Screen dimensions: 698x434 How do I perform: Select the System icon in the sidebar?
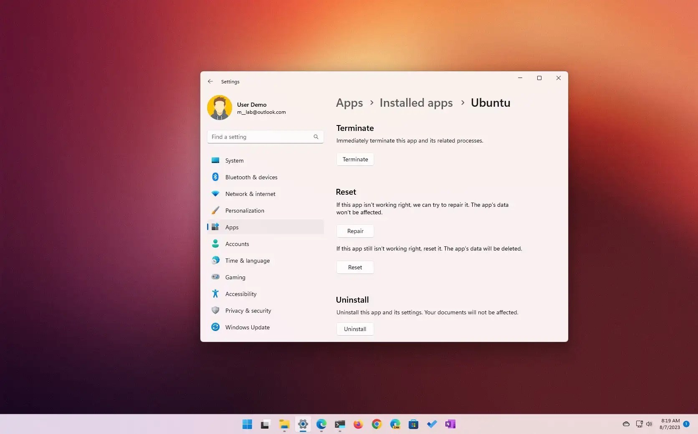point(215,161)
